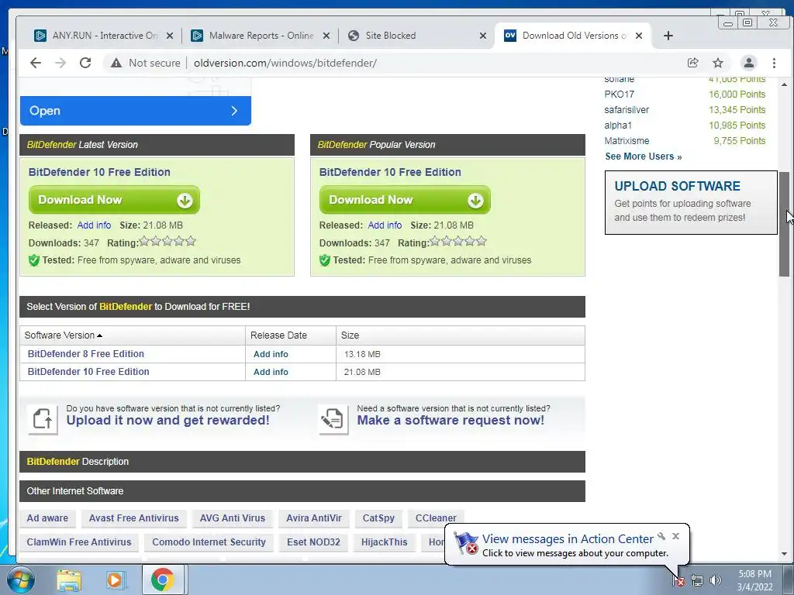Open the volume speaker tray icon
The height and width of the screenshot is (595, 794).
click(715, 580)
